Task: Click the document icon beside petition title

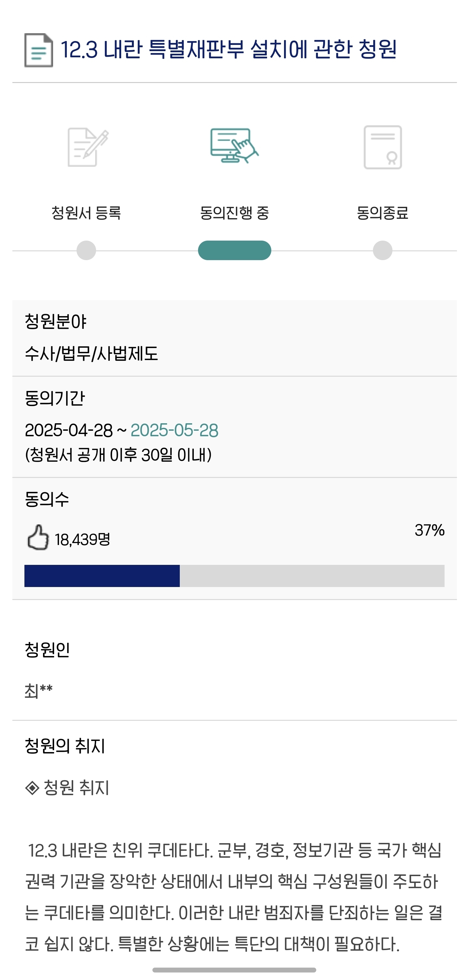Action: pyautogui.click(x=38, y=50)
